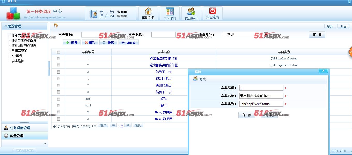The width and height of the screenshot is (352, 155).
Task: Check the row 短信
Action: pos(58,99)
